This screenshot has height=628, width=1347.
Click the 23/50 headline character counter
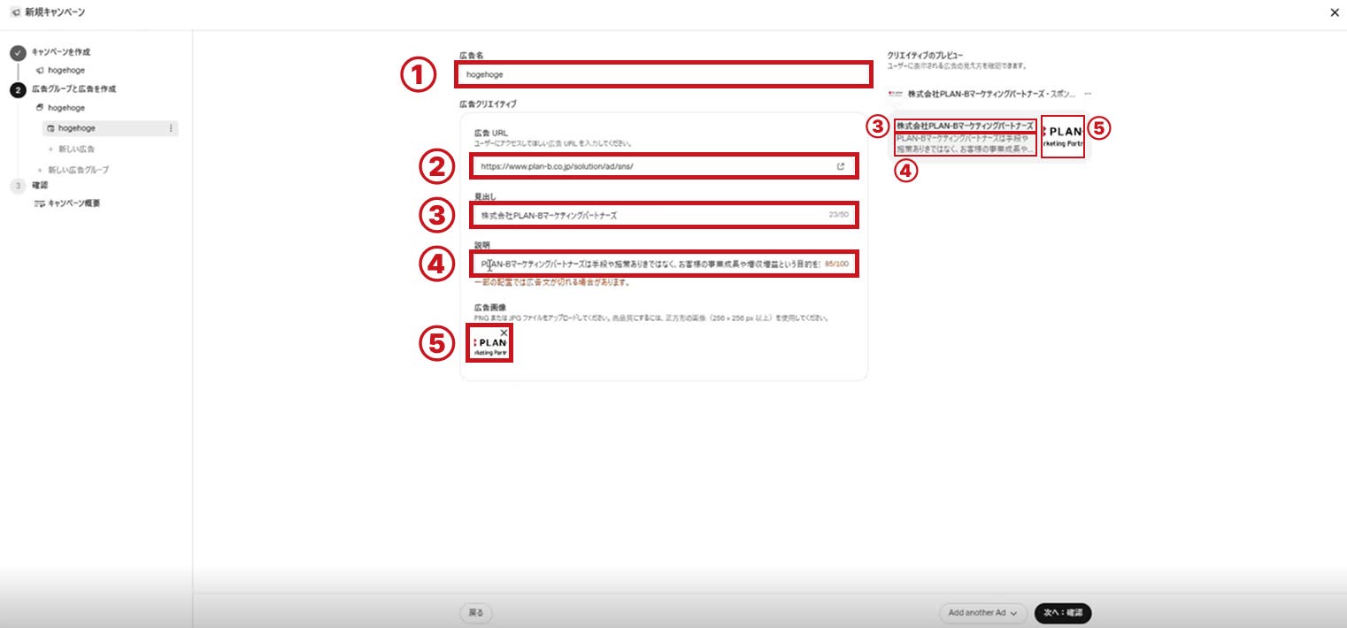[838, 215]
